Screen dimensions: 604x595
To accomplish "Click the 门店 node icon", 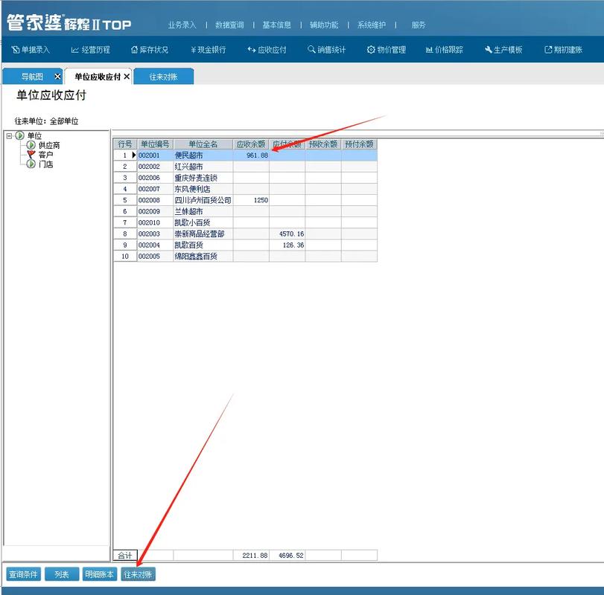I will [x=31, y=164].
